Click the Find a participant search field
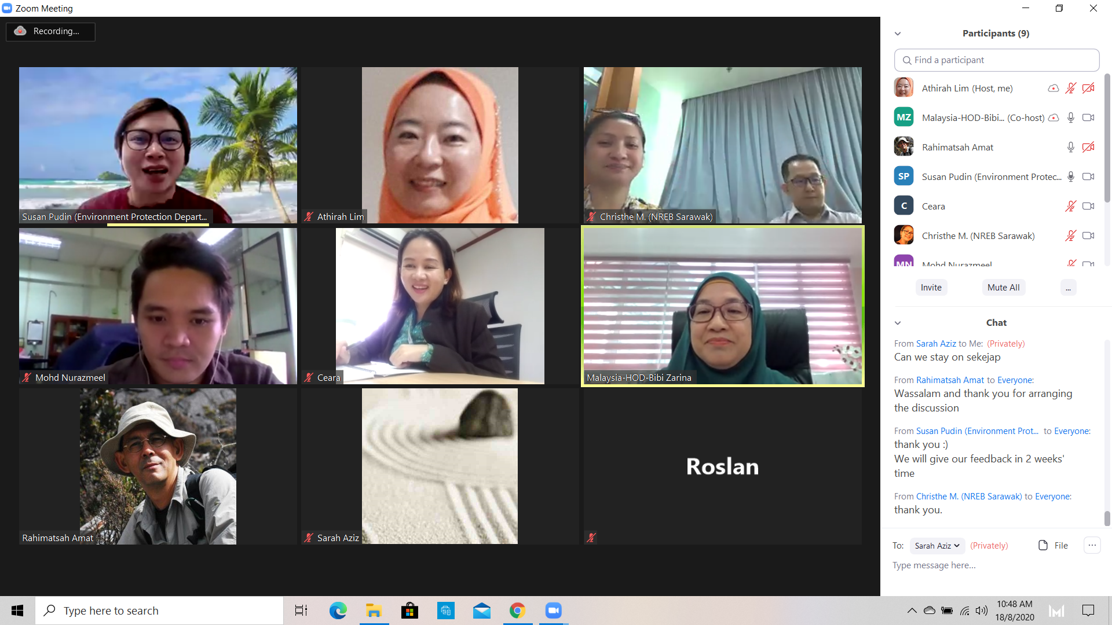 [997, 60]
